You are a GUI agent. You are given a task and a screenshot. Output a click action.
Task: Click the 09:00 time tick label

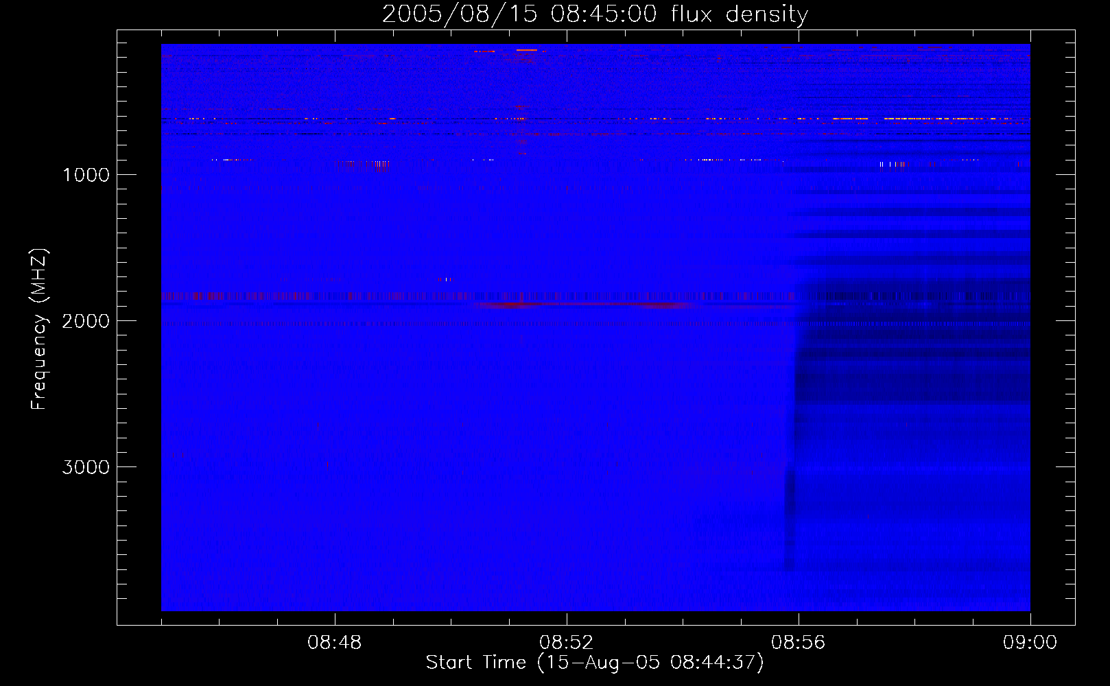[1030, 643]
